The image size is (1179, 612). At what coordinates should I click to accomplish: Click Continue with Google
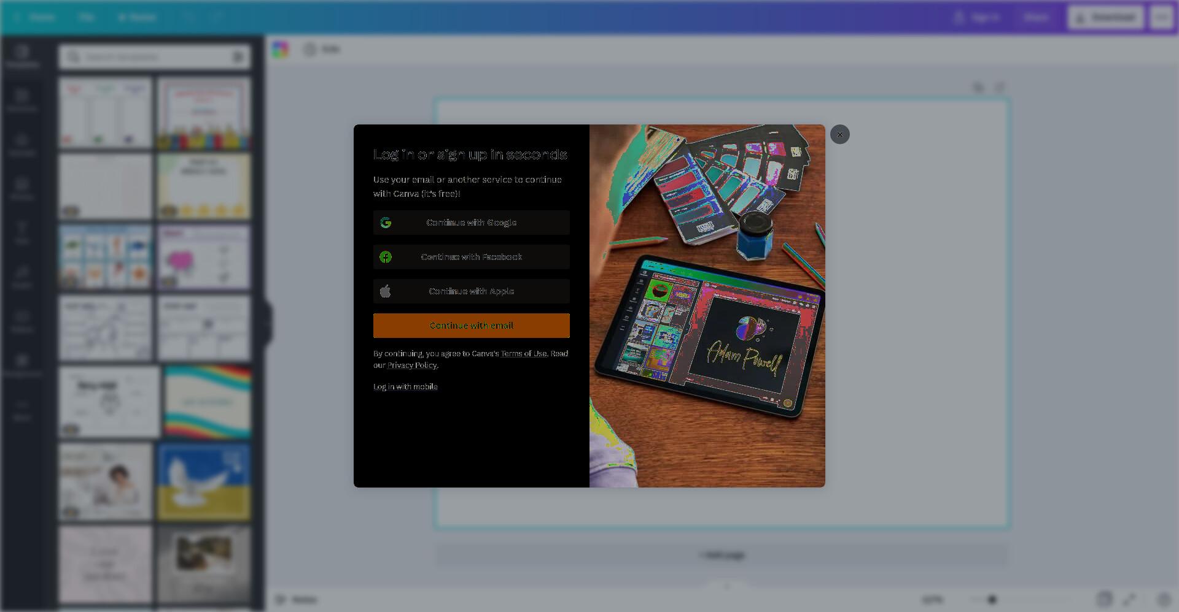[x=471, y=223]
